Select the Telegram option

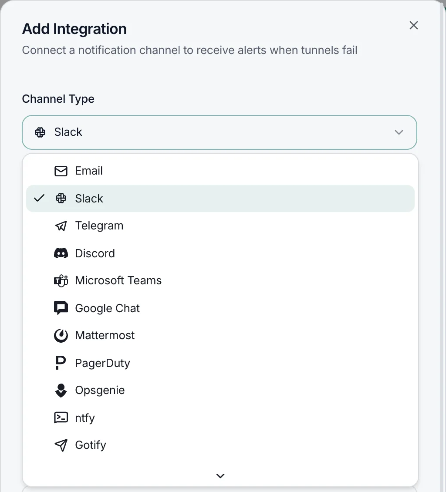pyautogui.click(x=220, y=226)
